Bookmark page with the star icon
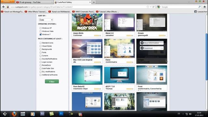 [148, 7]
